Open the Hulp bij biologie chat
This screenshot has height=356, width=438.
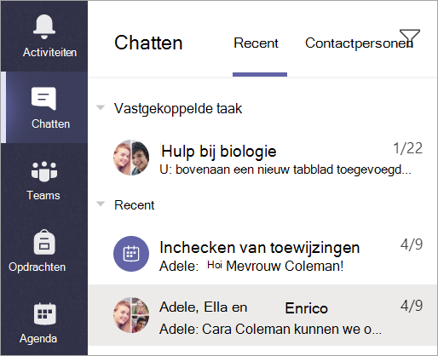(262, 158)
